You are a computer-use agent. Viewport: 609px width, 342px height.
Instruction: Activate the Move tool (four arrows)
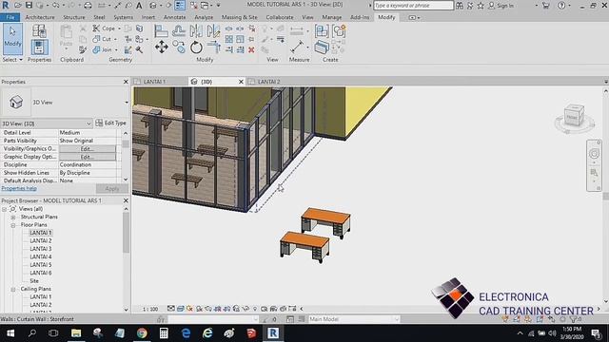tap(161, 47)
